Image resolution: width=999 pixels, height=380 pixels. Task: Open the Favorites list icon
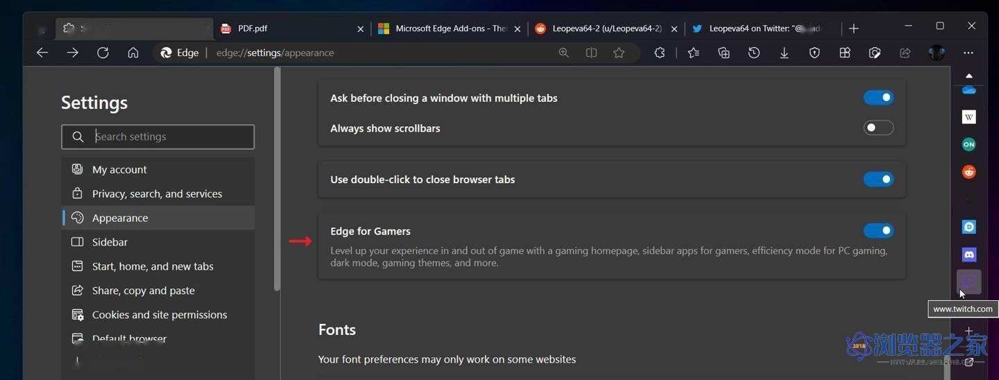[693, 53]
